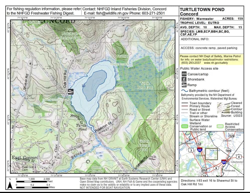Click the Surface Water legend swatch
Screen dimensions: 250x193
pyautogui.click(x=185, y=120)
